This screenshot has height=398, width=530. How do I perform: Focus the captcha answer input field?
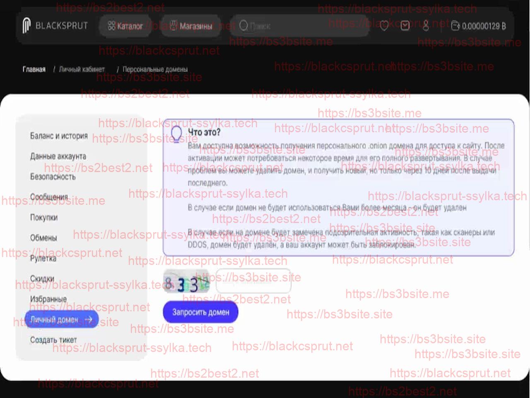pyautogui.click(x=253, y=282)
